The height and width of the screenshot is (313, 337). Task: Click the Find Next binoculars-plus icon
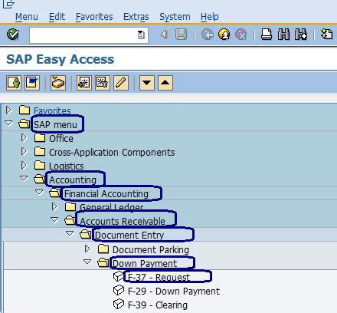[x=301, y=35]
